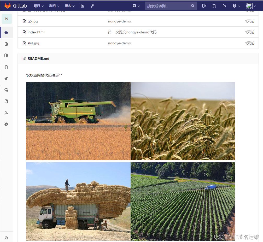
Task: Open the new item plus dropdown
Action: [x=136, y=6]
